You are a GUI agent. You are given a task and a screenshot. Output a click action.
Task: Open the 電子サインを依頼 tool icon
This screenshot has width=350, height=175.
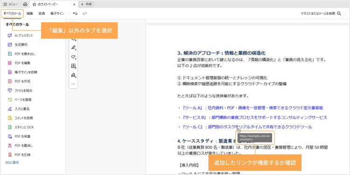[10, 72]
